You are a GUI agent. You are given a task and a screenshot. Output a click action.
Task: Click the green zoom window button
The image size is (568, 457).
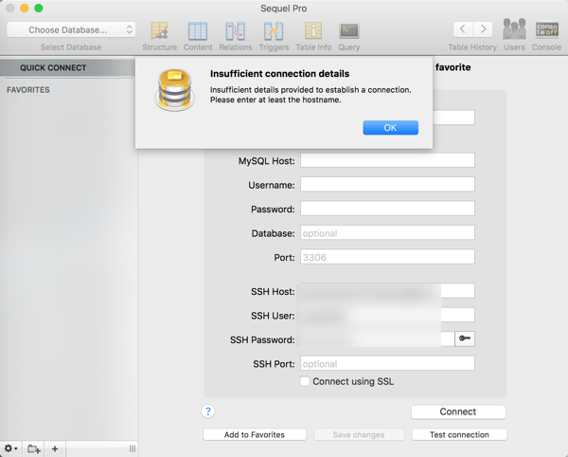39,8
